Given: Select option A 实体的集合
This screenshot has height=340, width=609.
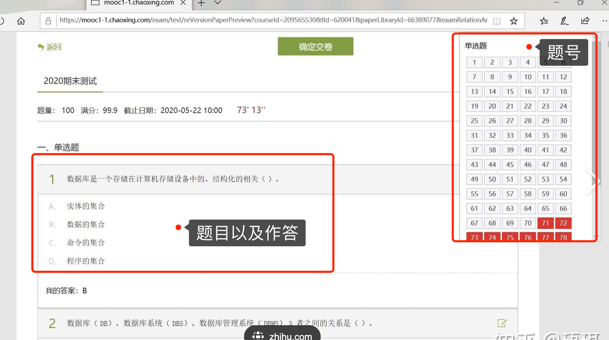Looking at the screenshot, I should (86, 206).
